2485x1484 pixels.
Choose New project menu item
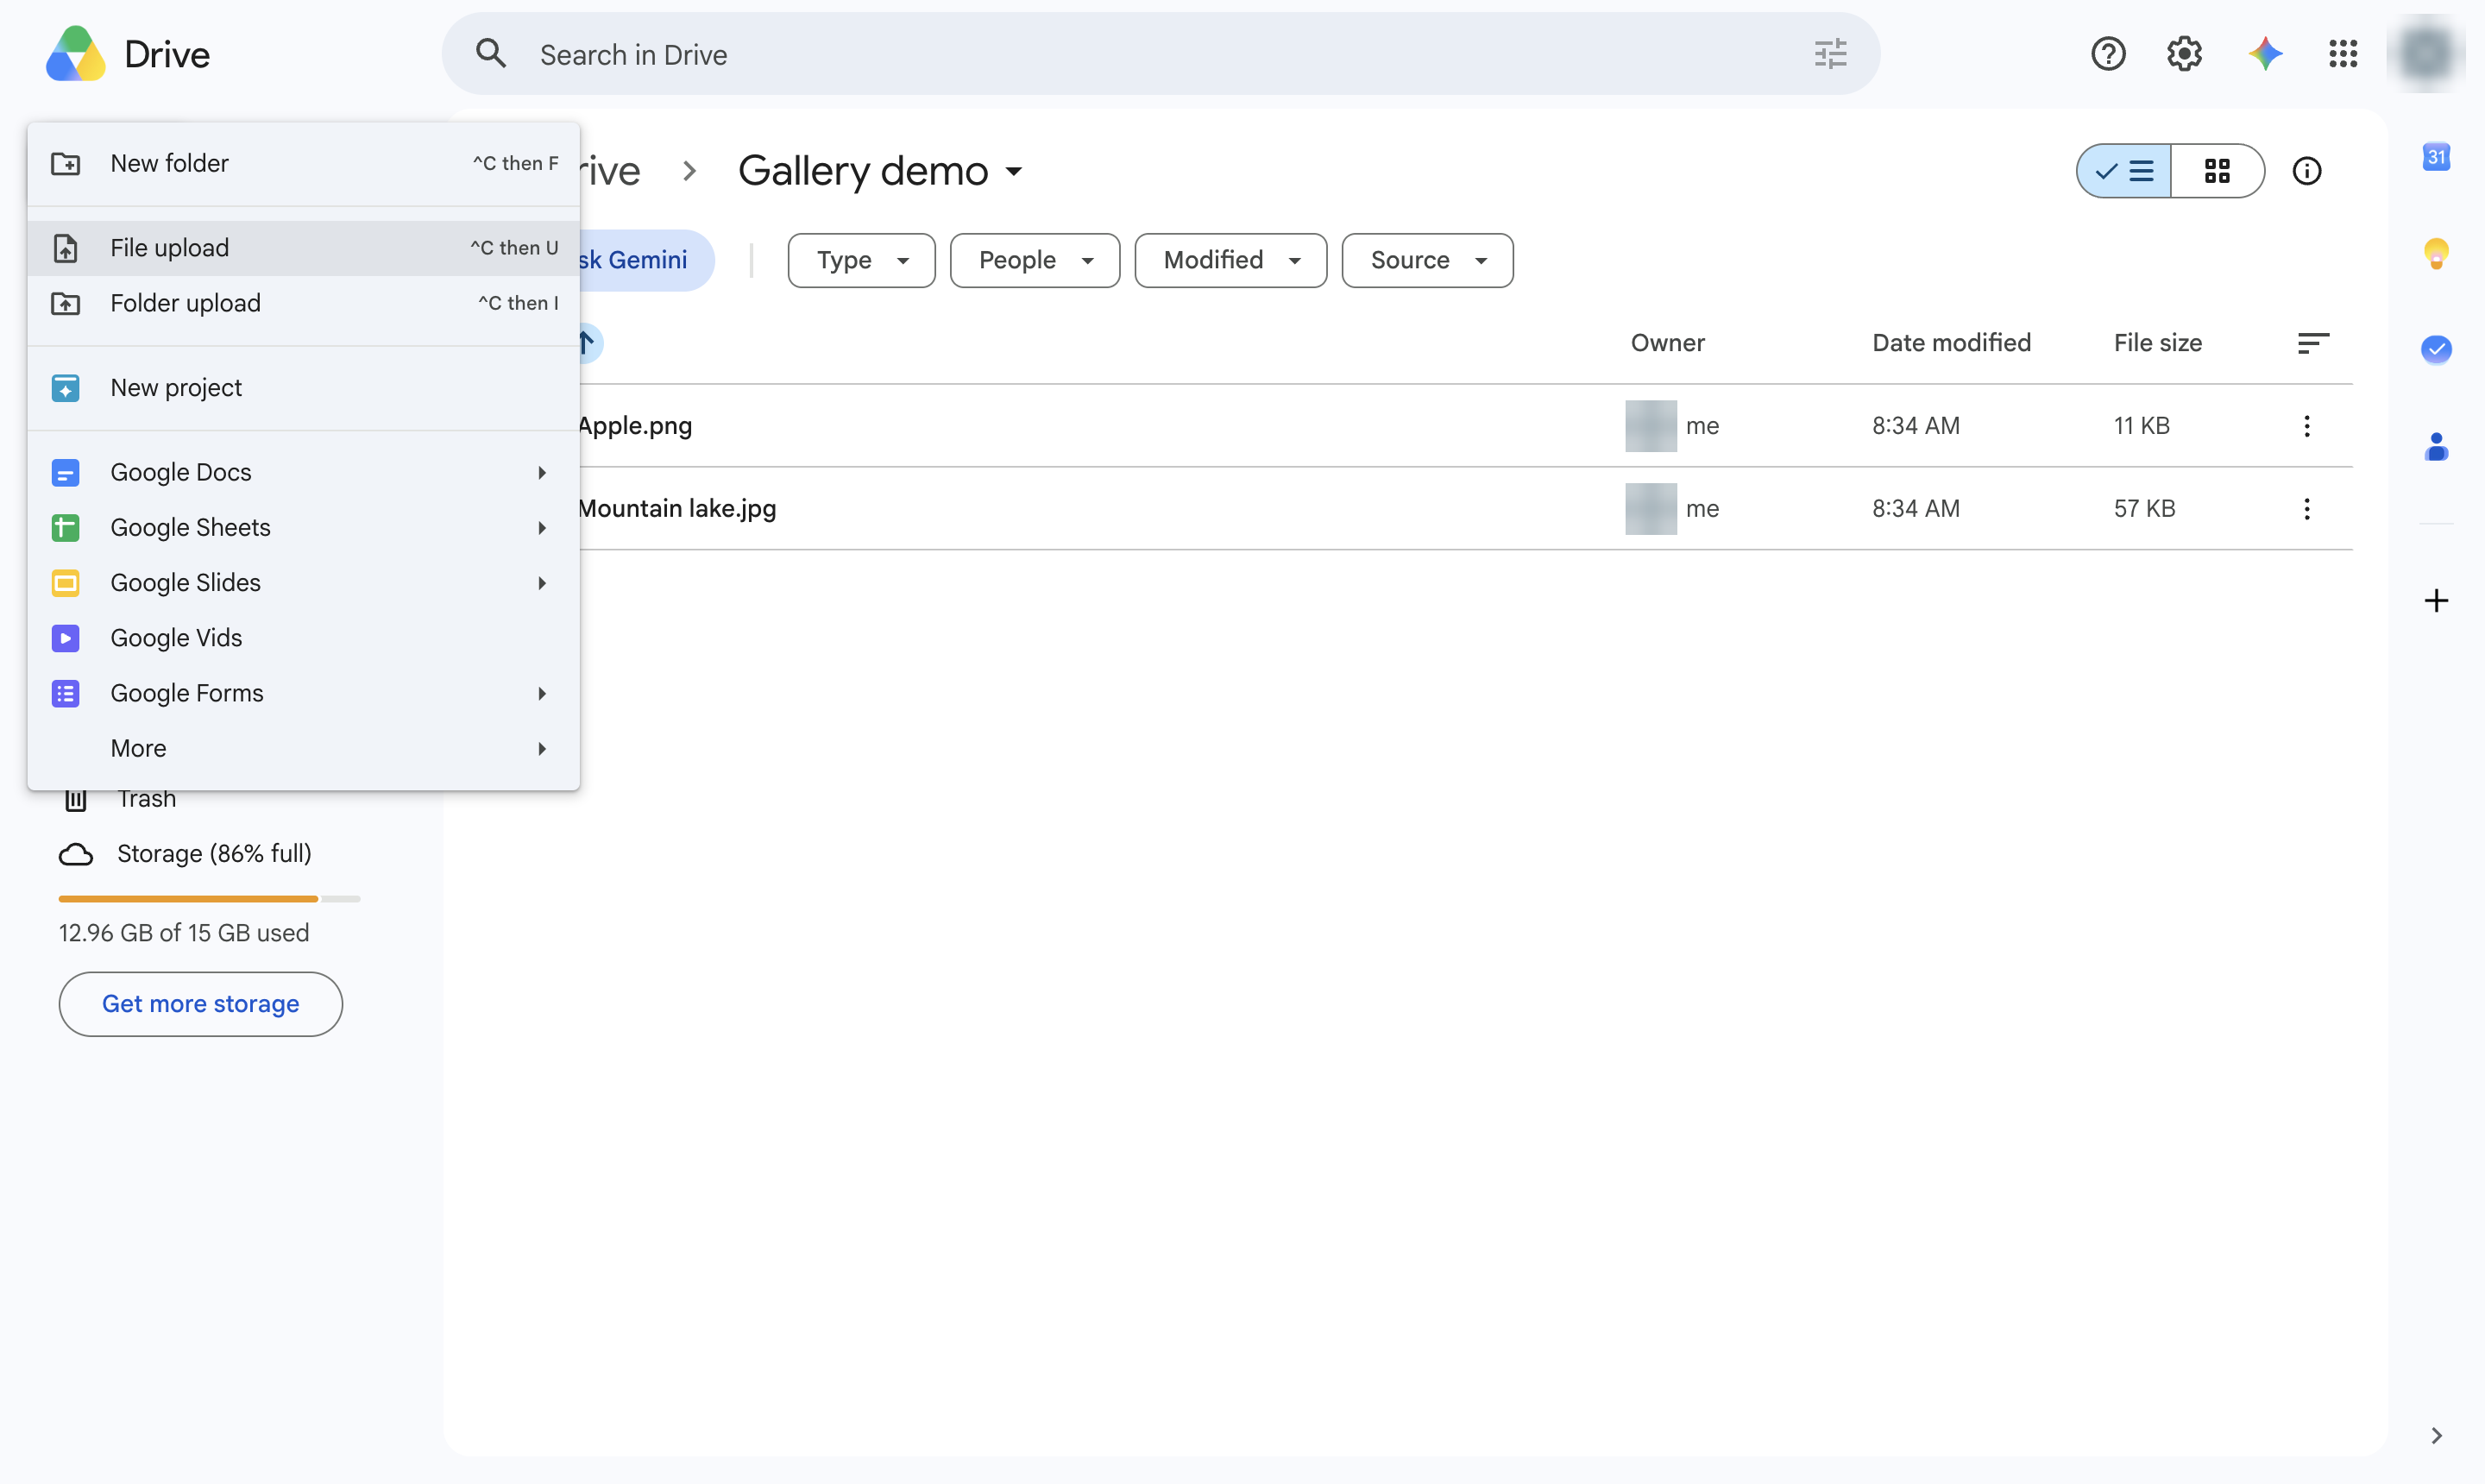tap(303, 388)
